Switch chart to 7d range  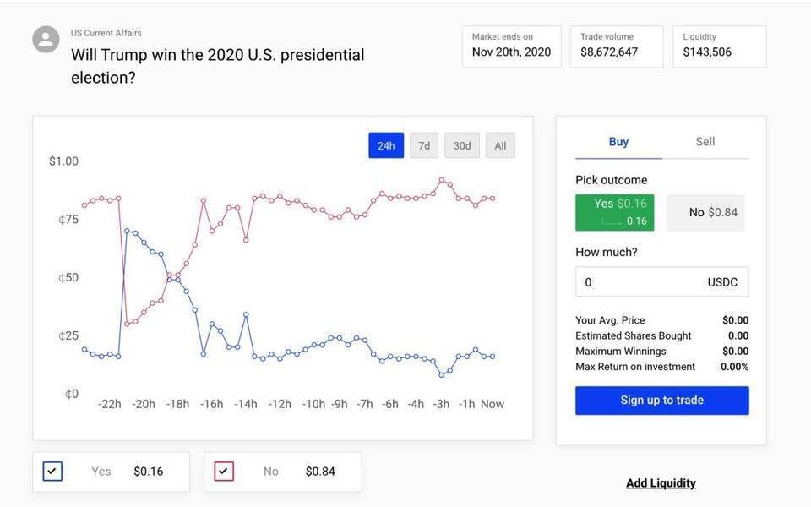[x=424, y=145]
